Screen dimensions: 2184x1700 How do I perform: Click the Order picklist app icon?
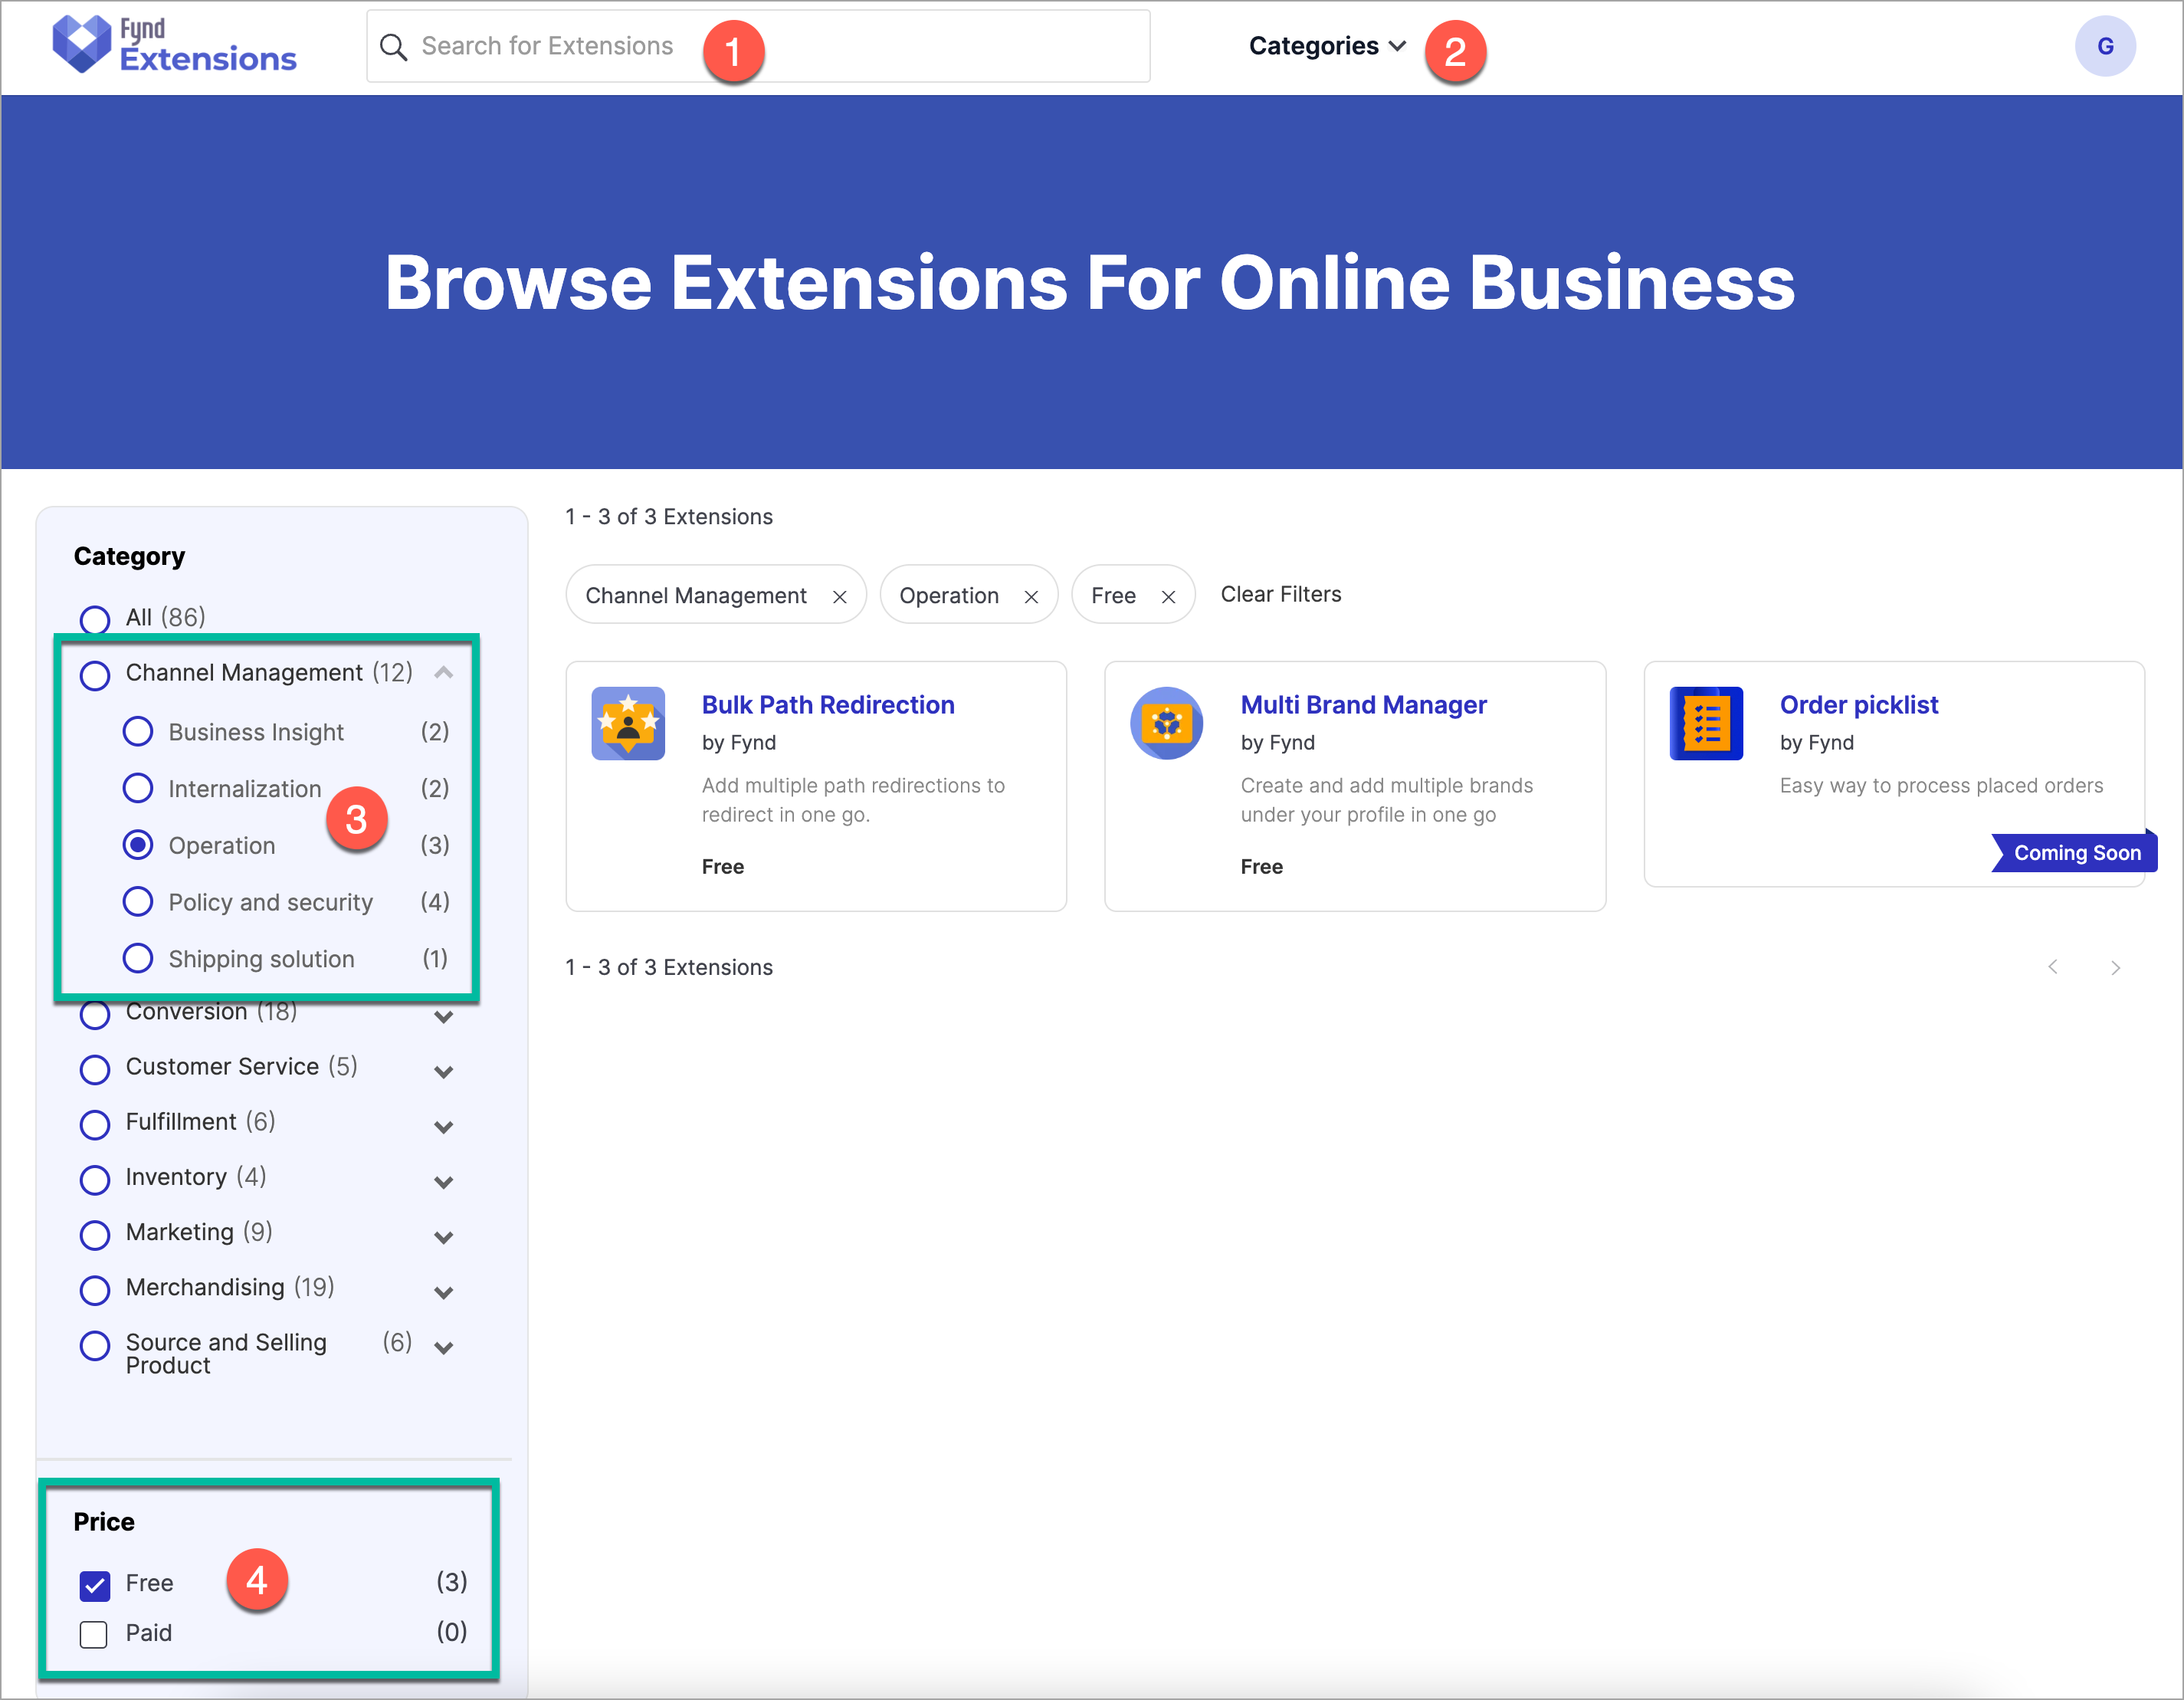click(x=1706, y=723)
